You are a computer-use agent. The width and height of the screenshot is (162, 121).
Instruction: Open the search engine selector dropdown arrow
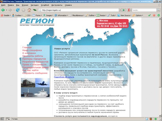coord(131,10)
